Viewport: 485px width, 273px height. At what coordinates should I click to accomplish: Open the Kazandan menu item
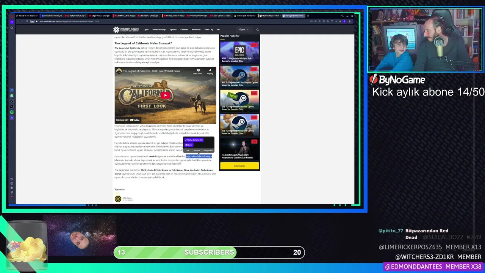[196, 30]
